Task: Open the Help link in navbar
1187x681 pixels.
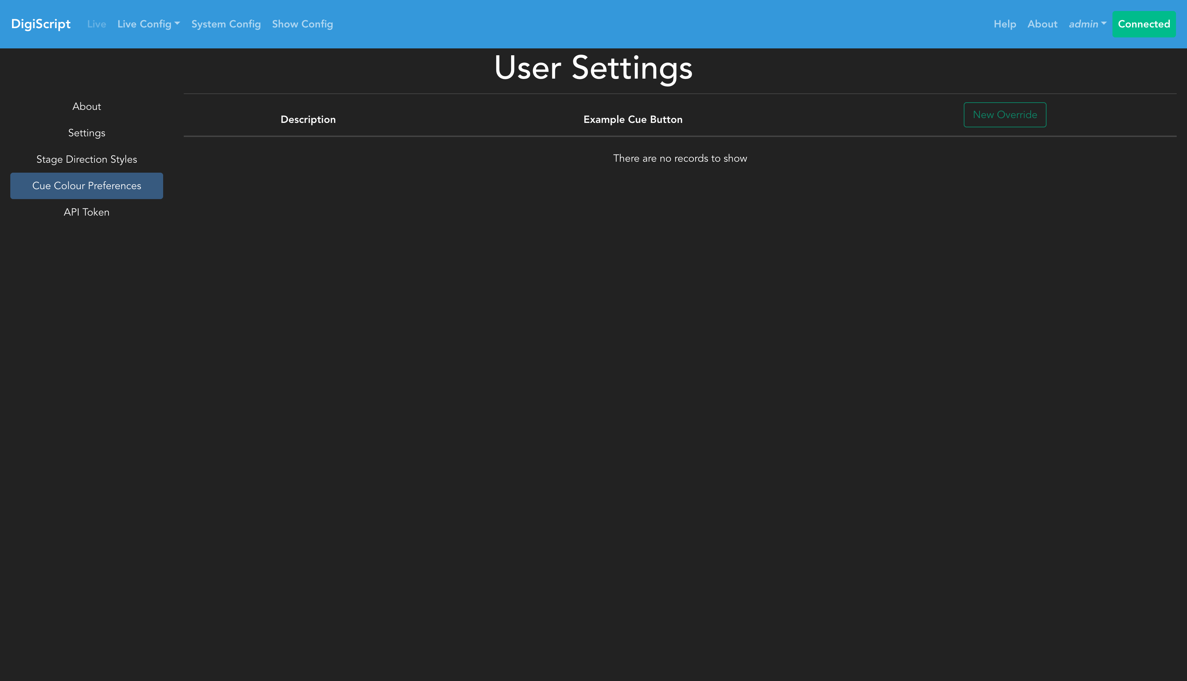Action: click(1005, 24)
